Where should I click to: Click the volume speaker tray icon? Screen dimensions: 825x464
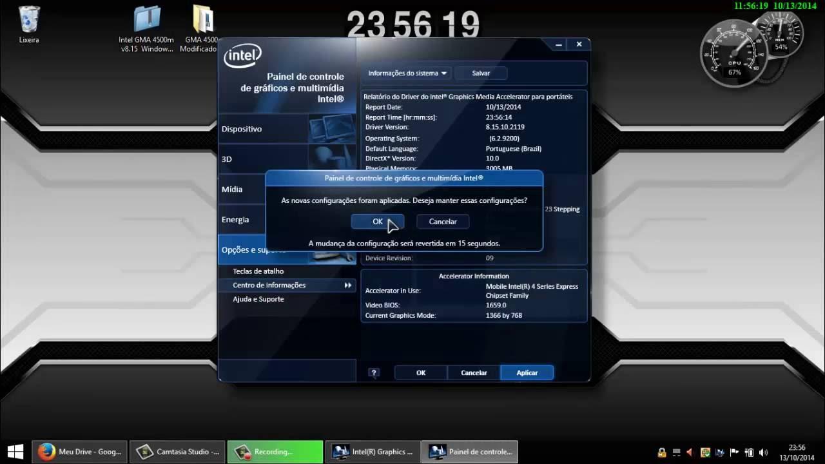tap(764, 452)
